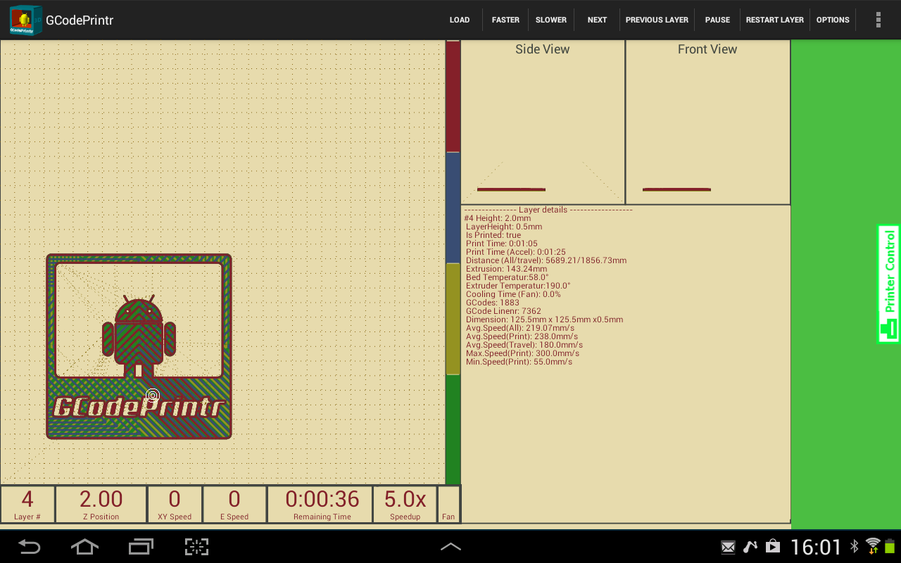Open the system clock showing 16:01
This screenshot has height=563, width=901.
tap(816, 547)
